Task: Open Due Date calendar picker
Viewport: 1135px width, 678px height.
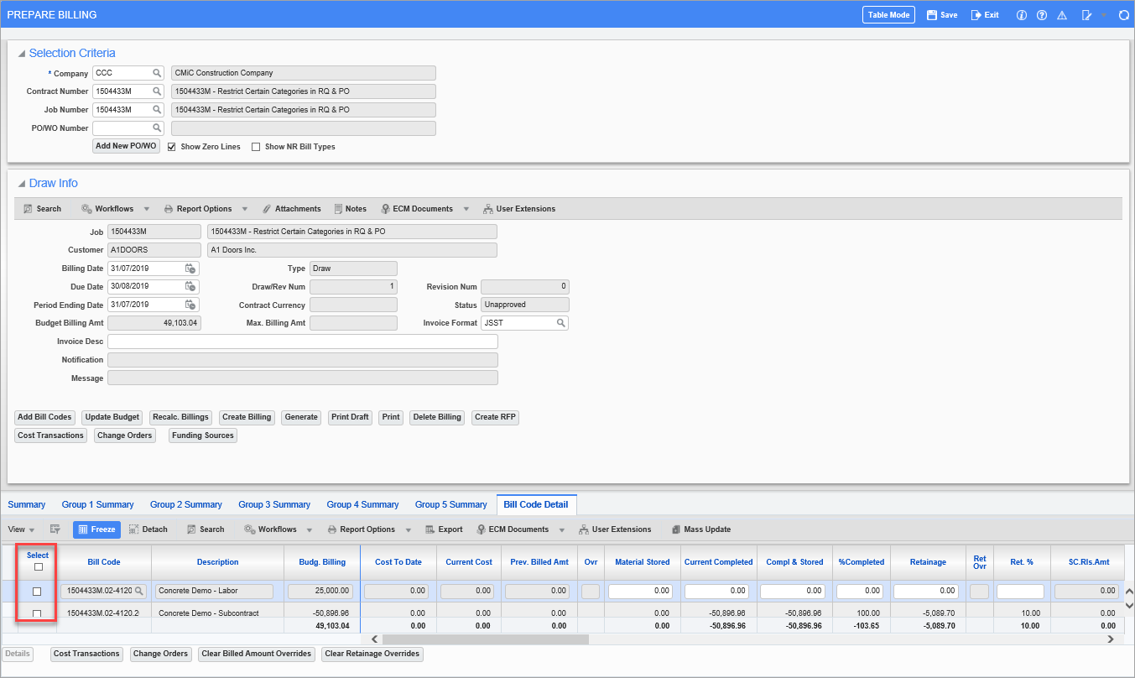Action: click(x=190, y=287)
